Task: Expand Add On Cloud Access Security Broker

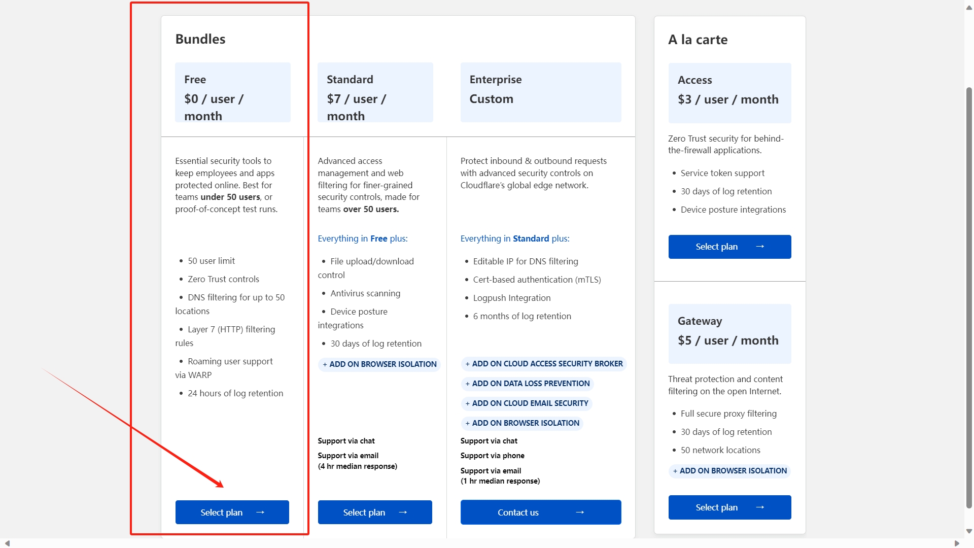Action: click(x=544, y=364)
